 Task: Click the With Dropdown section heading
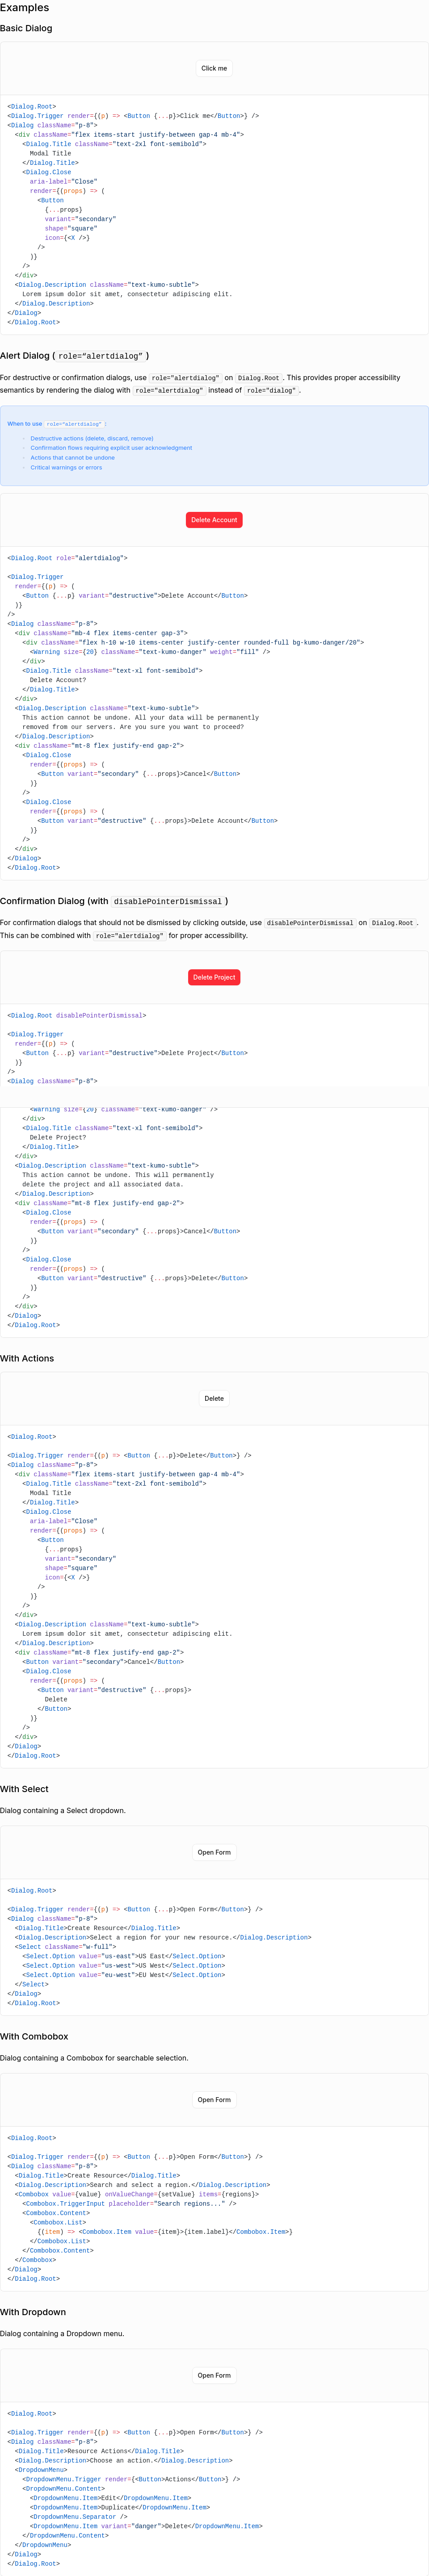tap(33, 2312)
